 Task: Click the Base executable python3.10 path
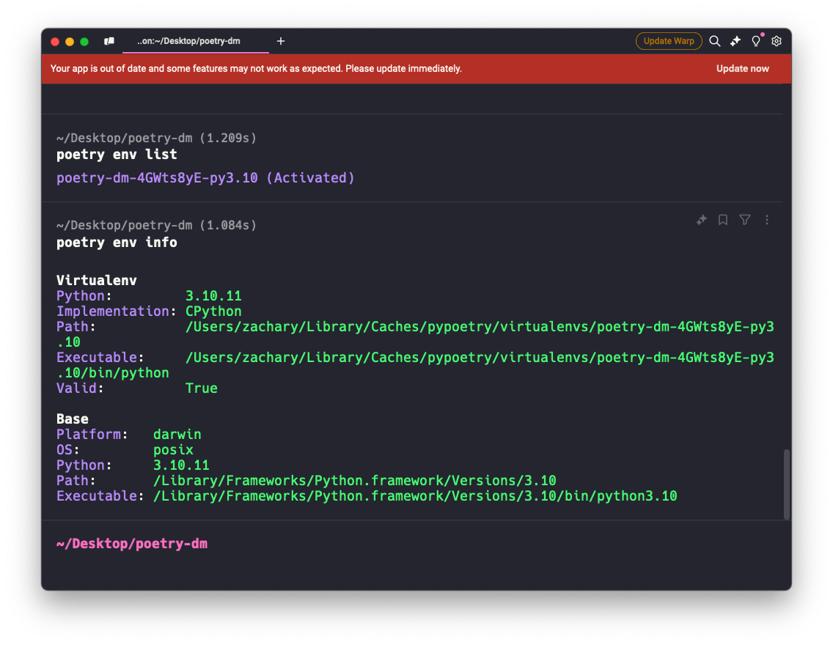coord(415,496)
